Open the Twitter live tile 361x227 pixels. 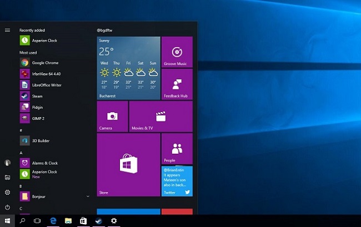pyautogui.click(x=177, y=181)
